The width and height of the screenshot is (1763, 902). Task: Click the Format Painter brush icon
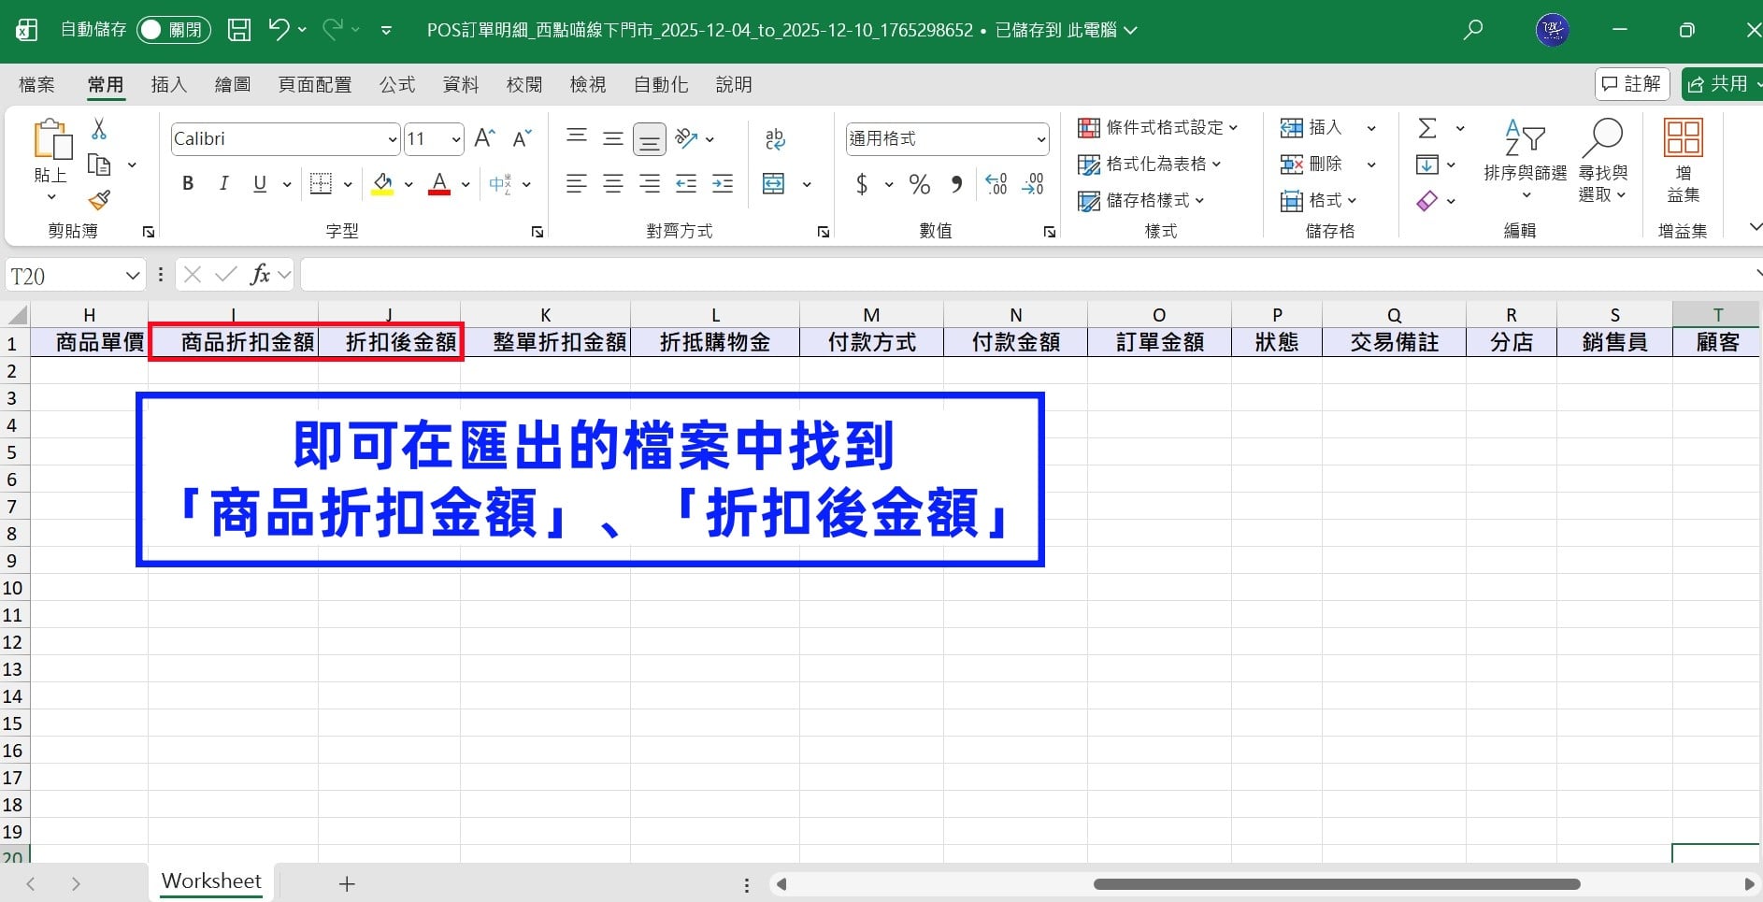pos(99,199)
